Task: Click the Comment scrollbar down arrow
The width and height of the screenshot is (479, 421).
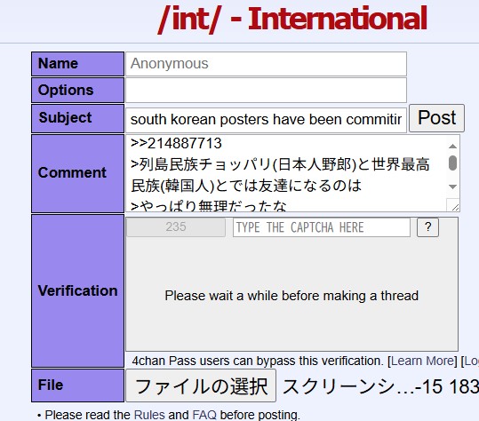Action: coord(452,187)
